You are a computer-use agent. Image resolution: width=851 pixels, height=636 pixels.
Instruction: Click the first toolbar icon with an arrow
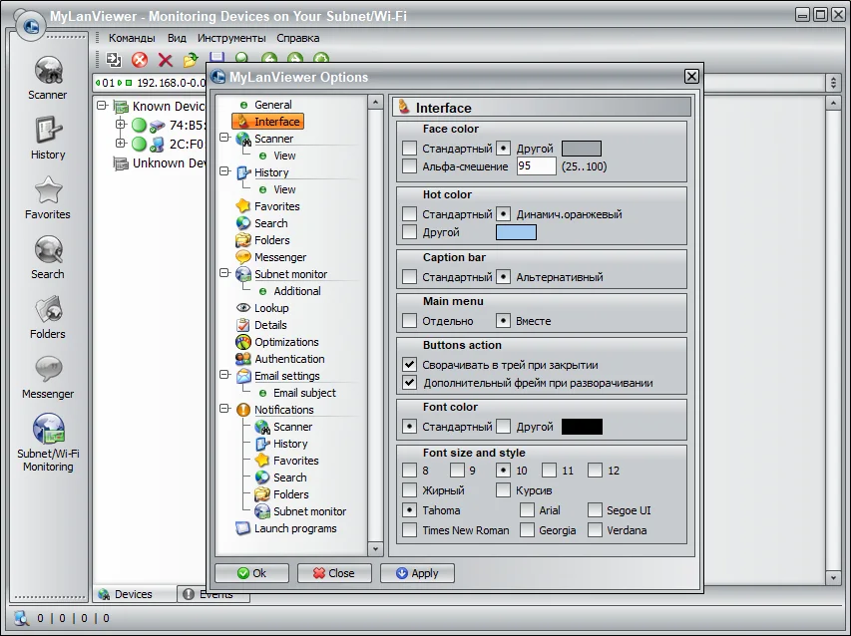pos(114,59)
